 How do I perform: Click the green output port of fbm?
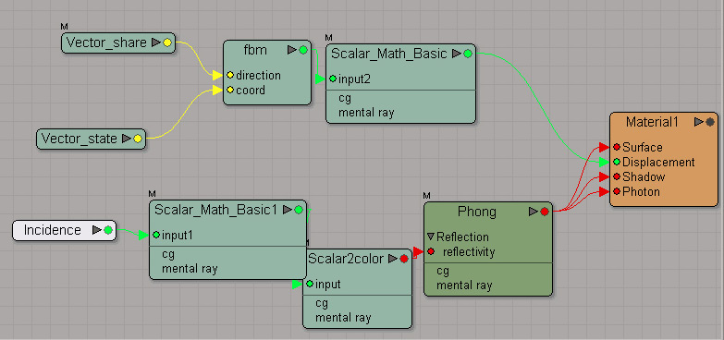point(303,50)
